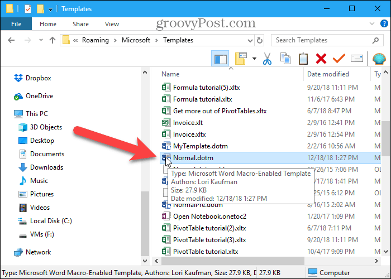The image size is (391, 279).
Task: Expand the chevron after Microsoft breadcrumb
Action: pyautogui.click(x=156, y=40)
